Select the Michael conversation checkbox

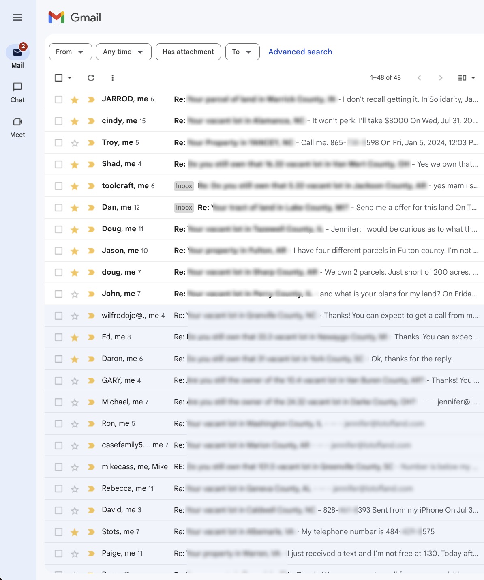coord(59,402)
